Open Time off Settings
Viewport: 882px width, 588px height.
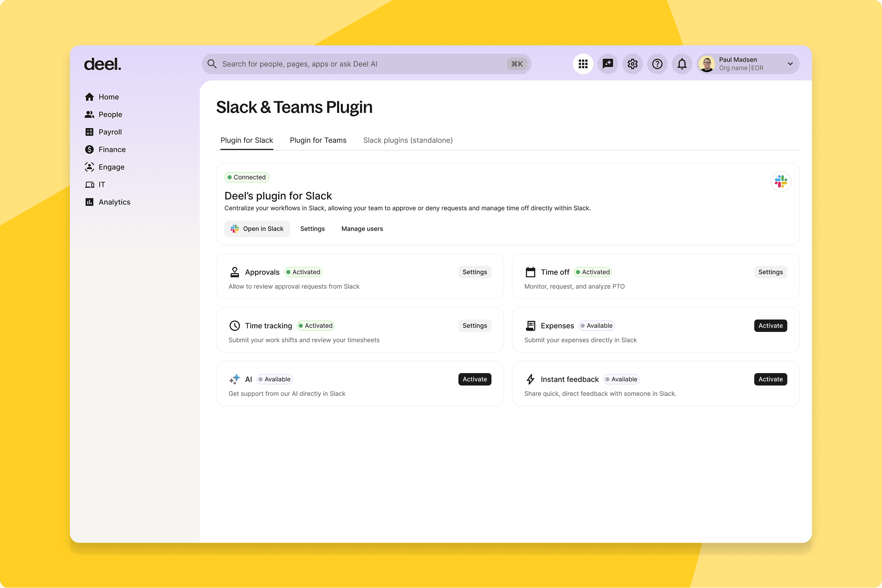tap(770, 272)
